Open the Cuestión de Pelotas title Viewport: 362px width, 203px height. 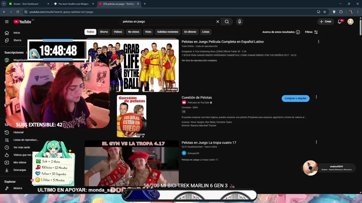197,98
